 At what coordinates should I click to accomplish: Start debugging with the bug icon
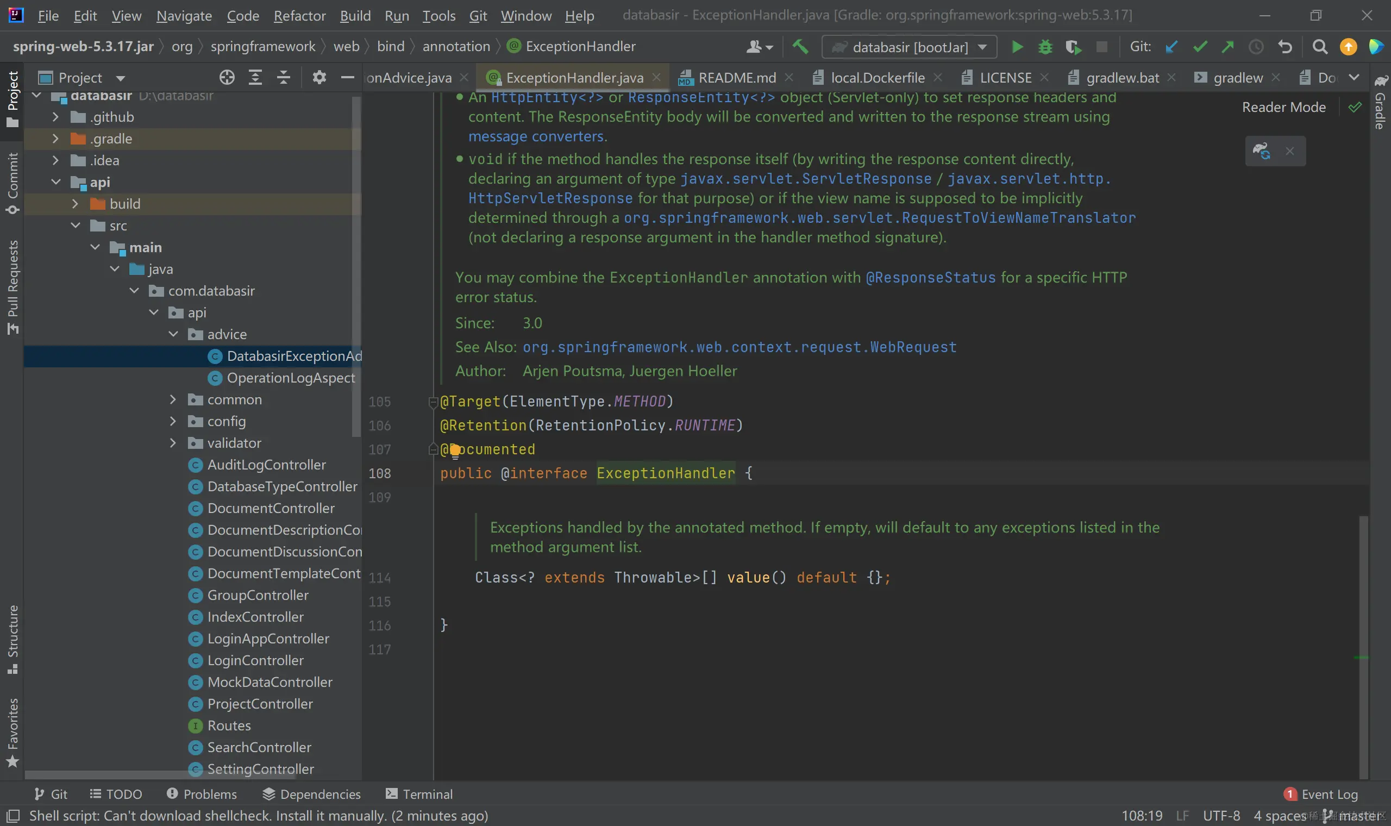(1045, 47)
